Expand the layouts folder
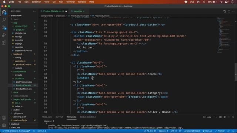This screenshot has width=237, height=133. 18,75
